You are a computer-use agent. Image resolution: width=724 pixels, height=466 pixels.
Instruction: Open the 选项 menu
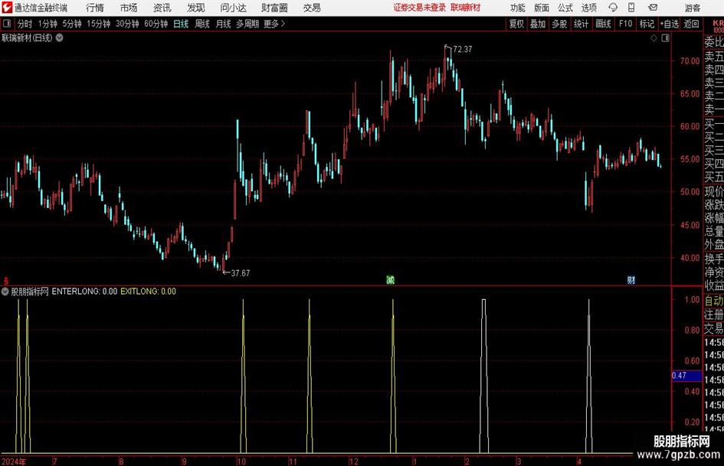click(588, 8)
